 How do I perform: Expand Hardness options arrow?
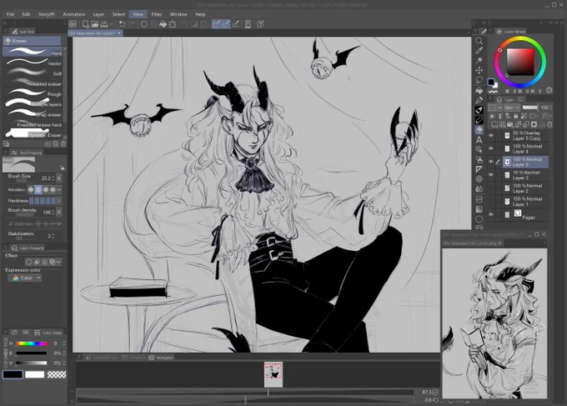click(59, 201)
